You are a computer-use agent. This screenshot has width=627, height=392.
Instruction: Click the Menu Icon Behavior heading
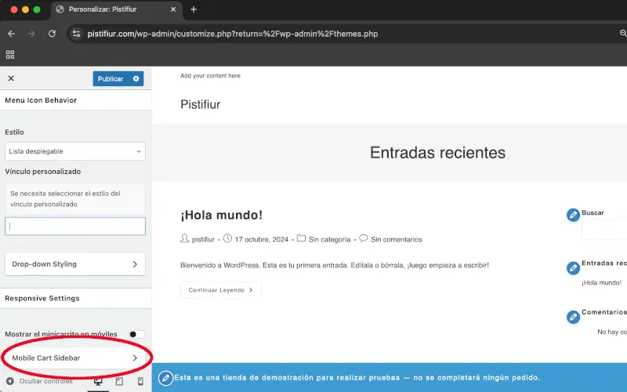(41, 100)
